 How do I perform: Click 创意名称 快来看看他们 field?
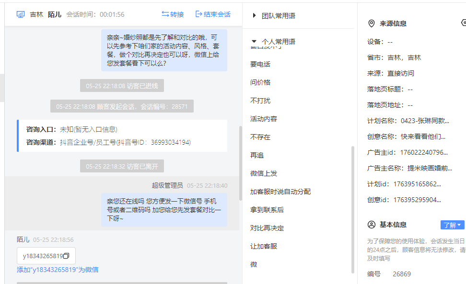click(x=406, y=136)
